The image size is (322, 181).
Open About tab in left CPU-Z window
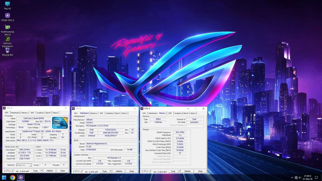(x=55, y=113)
